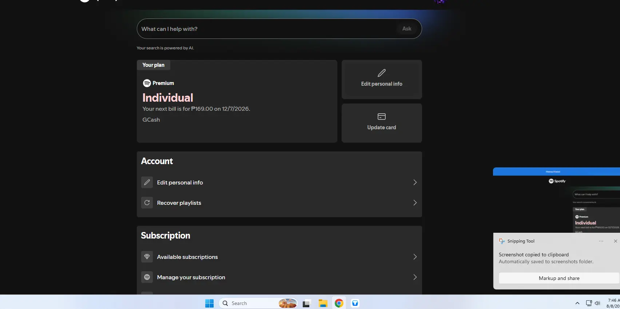Click the taskbar clock and date

[x=613, y=303]
